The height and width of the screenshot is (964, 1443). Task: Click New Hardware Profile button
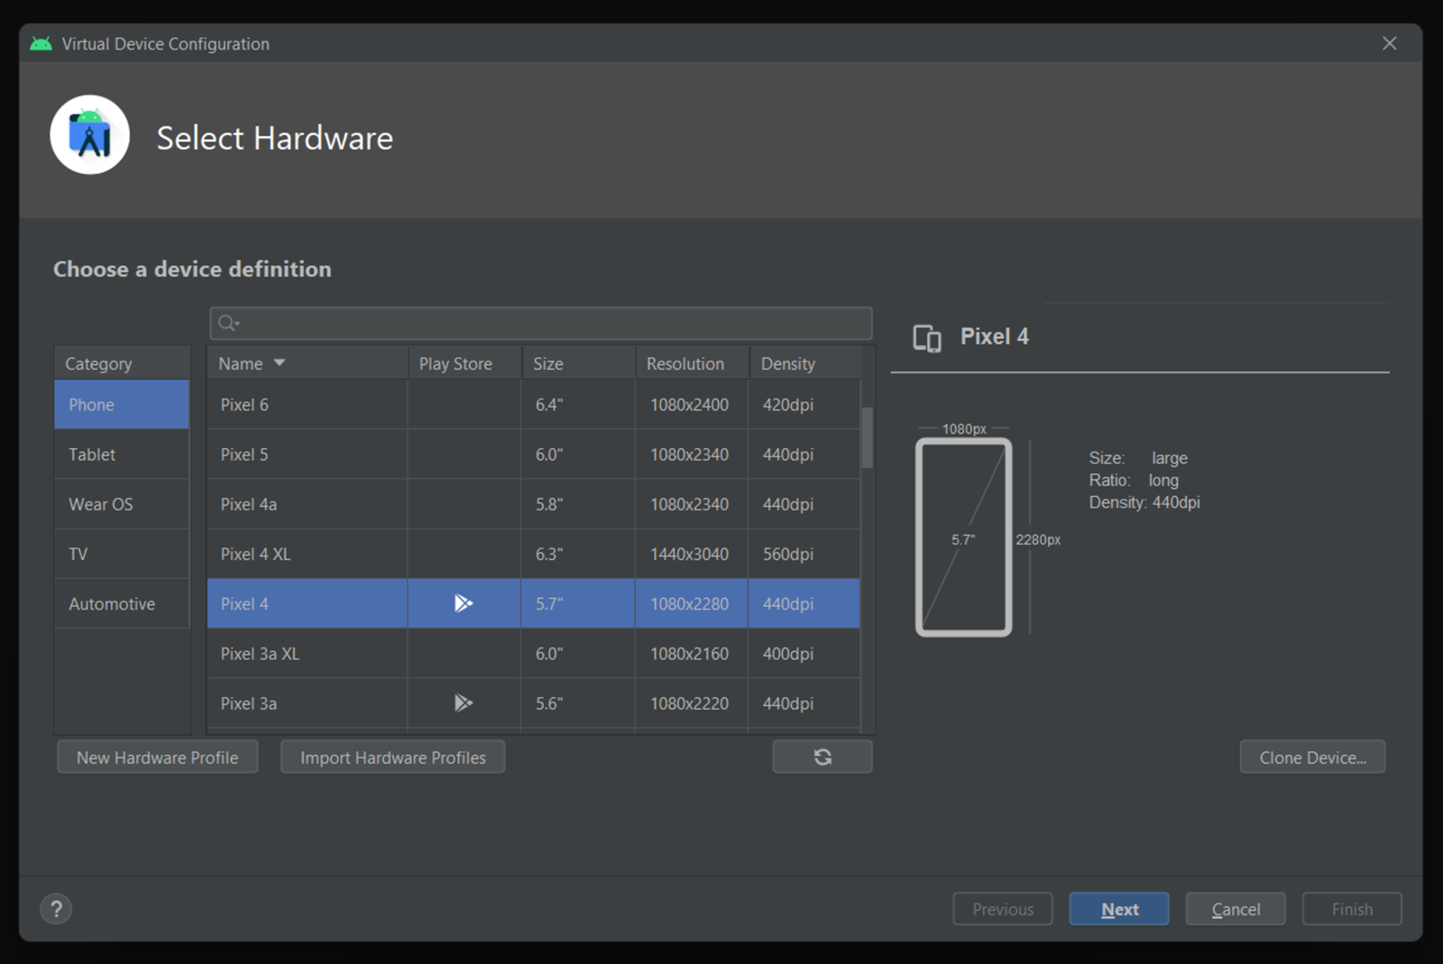point(158,757)
